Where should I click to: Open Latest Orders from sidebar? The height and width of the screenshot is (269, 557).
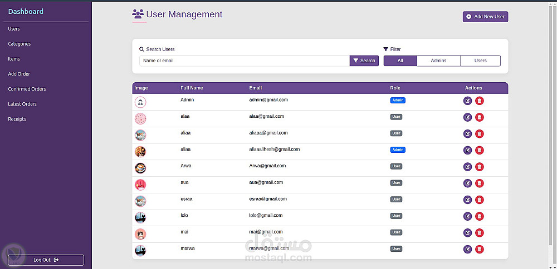coord(22,104)
